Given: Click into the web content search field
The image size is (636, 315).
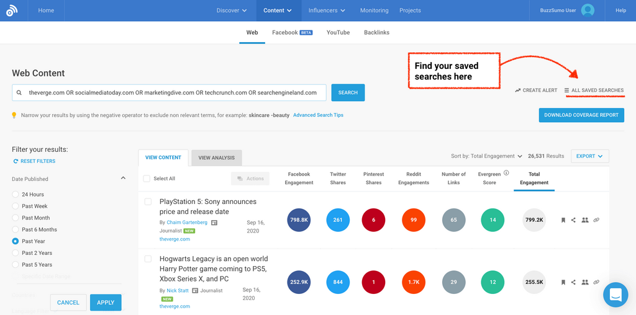Looking at the screenshot, I should [x=174, y=92].
